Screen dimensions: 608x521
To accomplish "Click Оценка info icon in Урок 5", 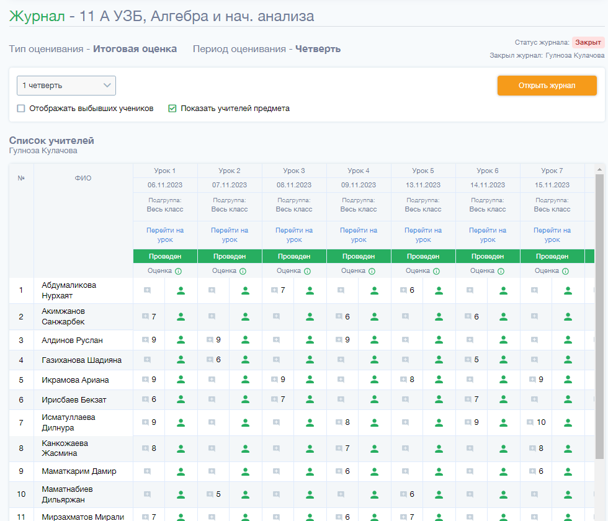I will click(436, 272).
